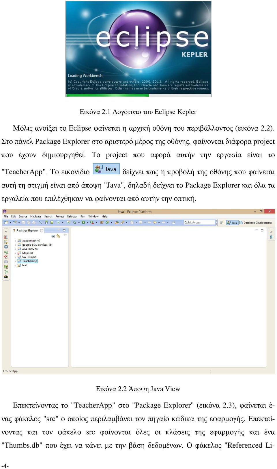The height and width of the screenshot is (469, 277).
Task: Click the yellow Back navigation arrow
Action: pos(155,223)
